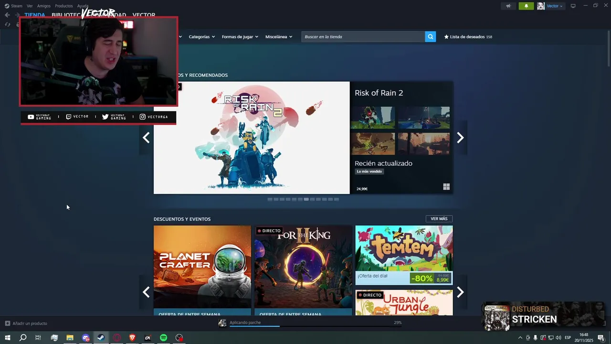View second Risk of Rain 2 screenshot
The width and height of the screenshot is (611, 344).
424,118
